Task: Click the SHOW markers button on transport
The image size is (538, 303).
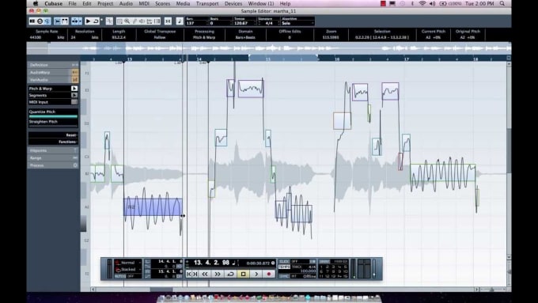Action: 324,262
